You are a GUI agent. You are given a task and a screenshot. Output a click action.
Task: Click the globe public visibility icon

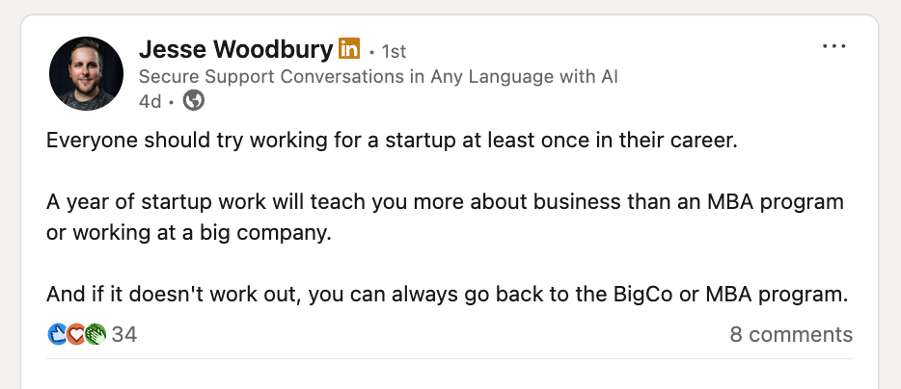(194, 101)
